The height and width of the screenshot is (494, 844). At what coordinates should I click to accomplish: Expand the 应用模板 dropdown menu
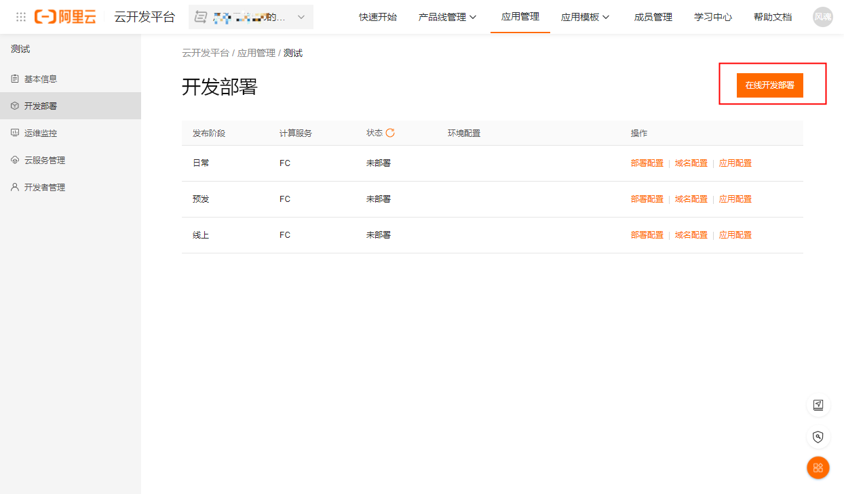point(585,17)
